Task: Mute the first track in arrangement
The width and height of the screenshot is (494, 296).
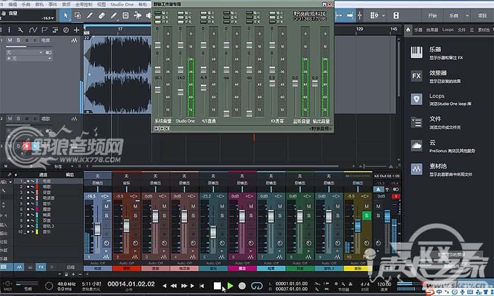Action: 10,40
